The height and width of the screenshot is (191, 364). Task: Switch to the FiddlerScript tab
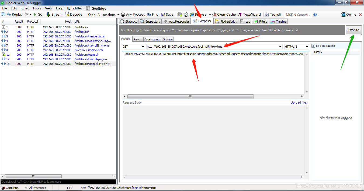(x=226, y=22)
